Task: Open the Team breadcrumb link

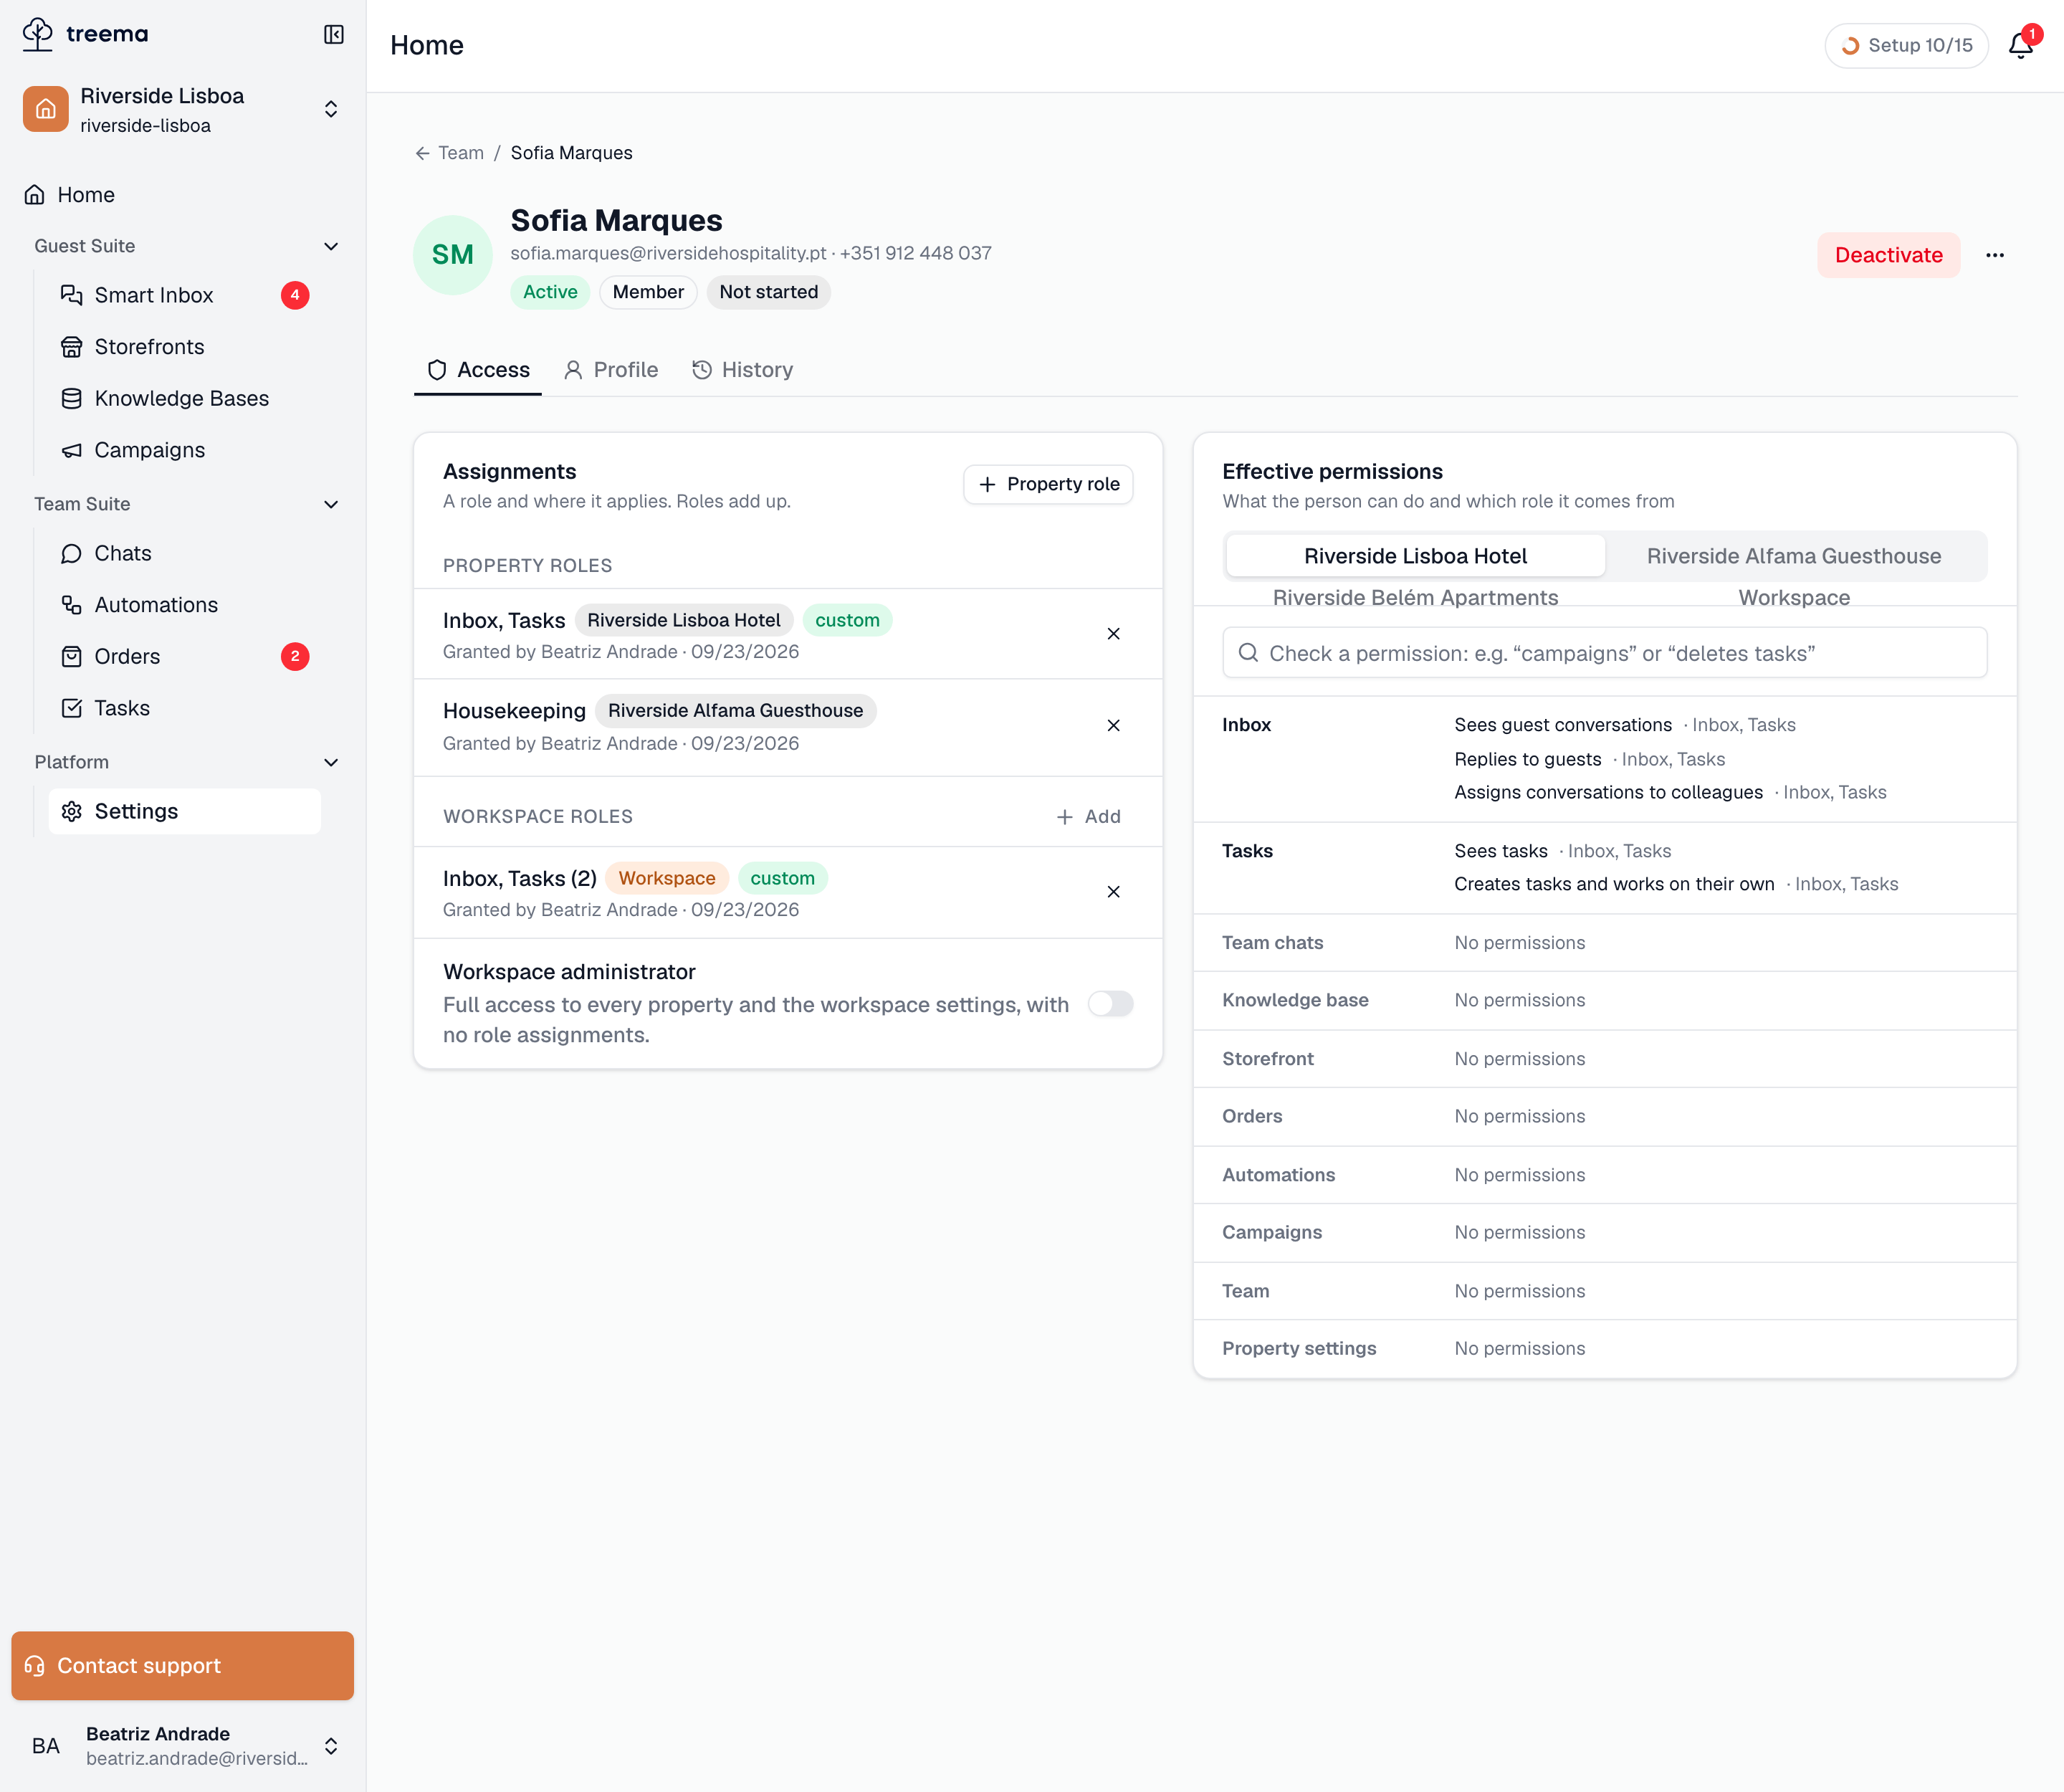Action: click(x=461, y=153)
